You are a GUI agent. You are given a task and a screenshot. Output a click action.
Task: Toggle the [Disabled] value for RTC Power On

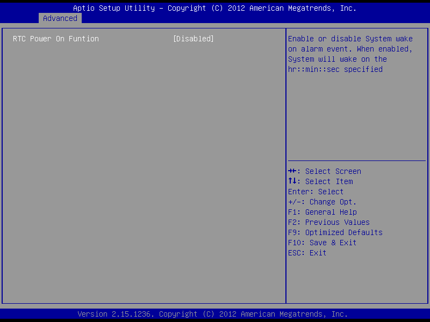tap(193, 39)
